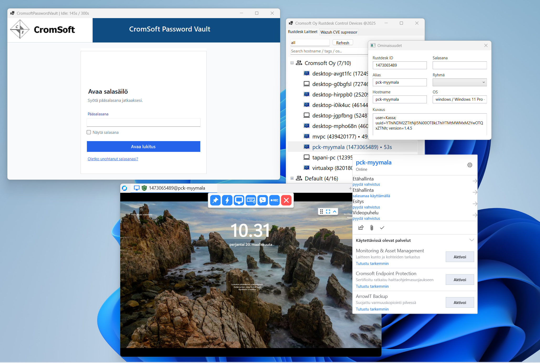Start recording with REC button

point(274,200)
